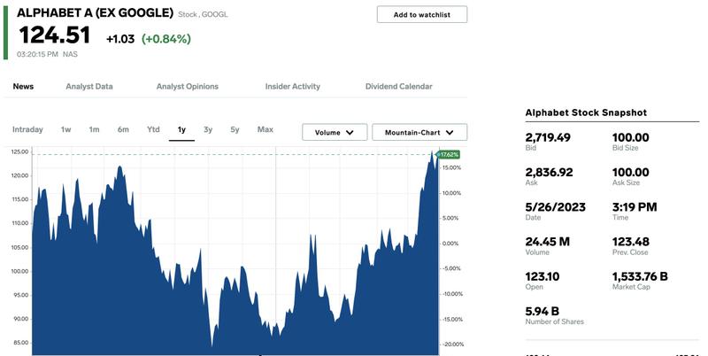
Task: Go to the Insider Activity tab
Action: pyautogui.click(x=293, y=86)
